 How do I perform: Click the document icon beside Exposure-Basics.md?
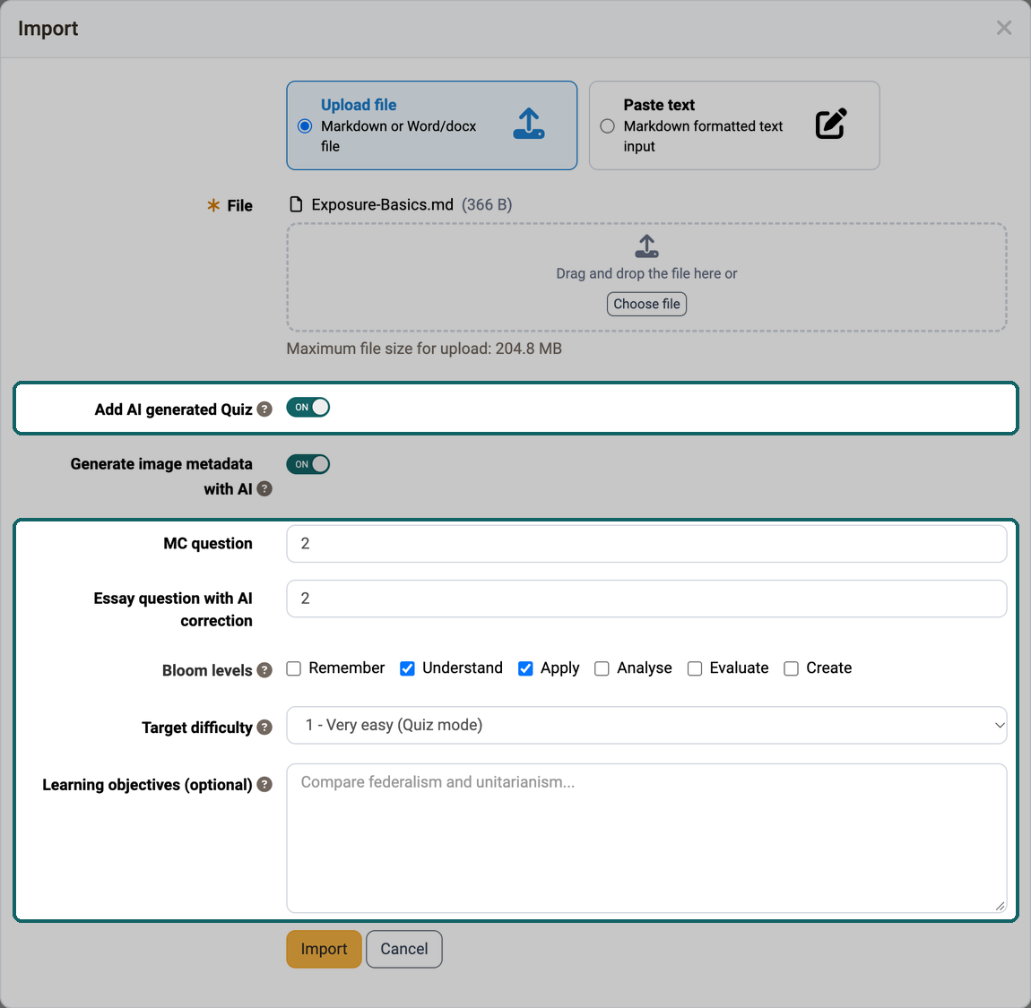(296, 205)
